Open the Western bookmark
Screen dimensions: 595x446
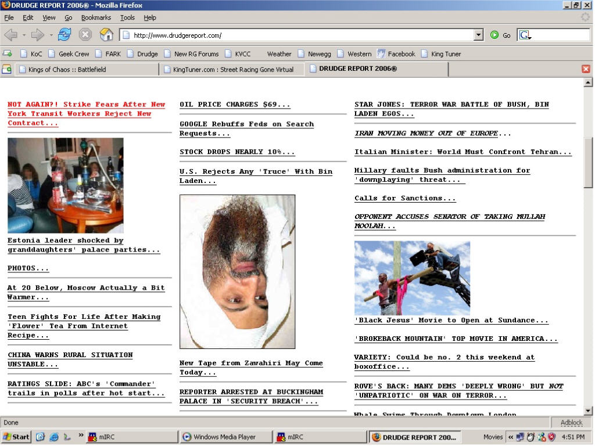354,54
